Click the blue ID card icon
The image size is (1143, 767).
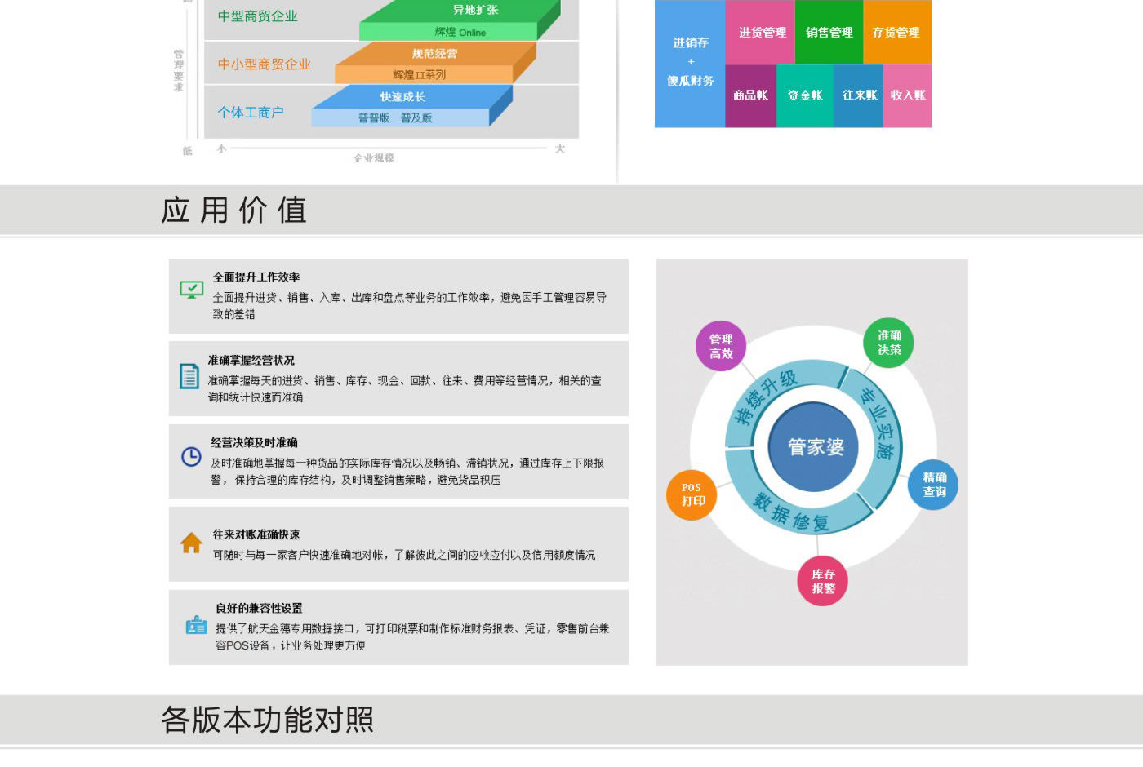[x=197, y=625]
